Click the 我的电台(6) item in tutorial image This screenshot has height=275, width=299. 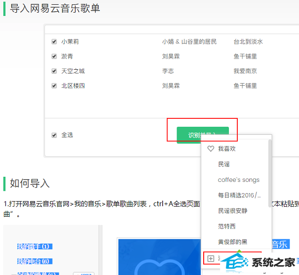tap(35, 261)
